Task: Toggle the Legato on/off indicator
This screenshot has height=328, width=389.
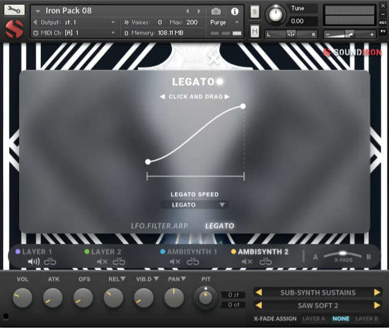Action: 220,81
